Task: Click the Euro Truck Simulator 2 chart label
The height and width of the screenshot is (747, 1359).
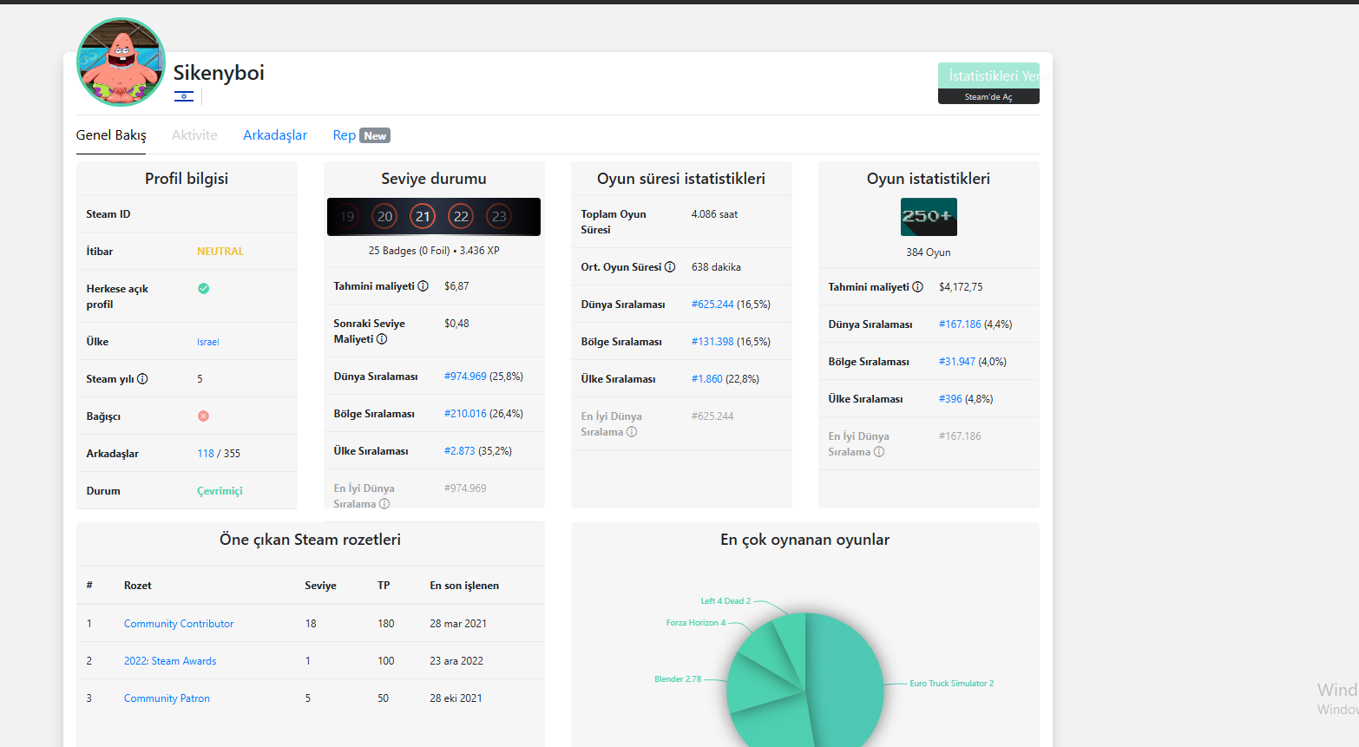Action: tap(952, 684)
